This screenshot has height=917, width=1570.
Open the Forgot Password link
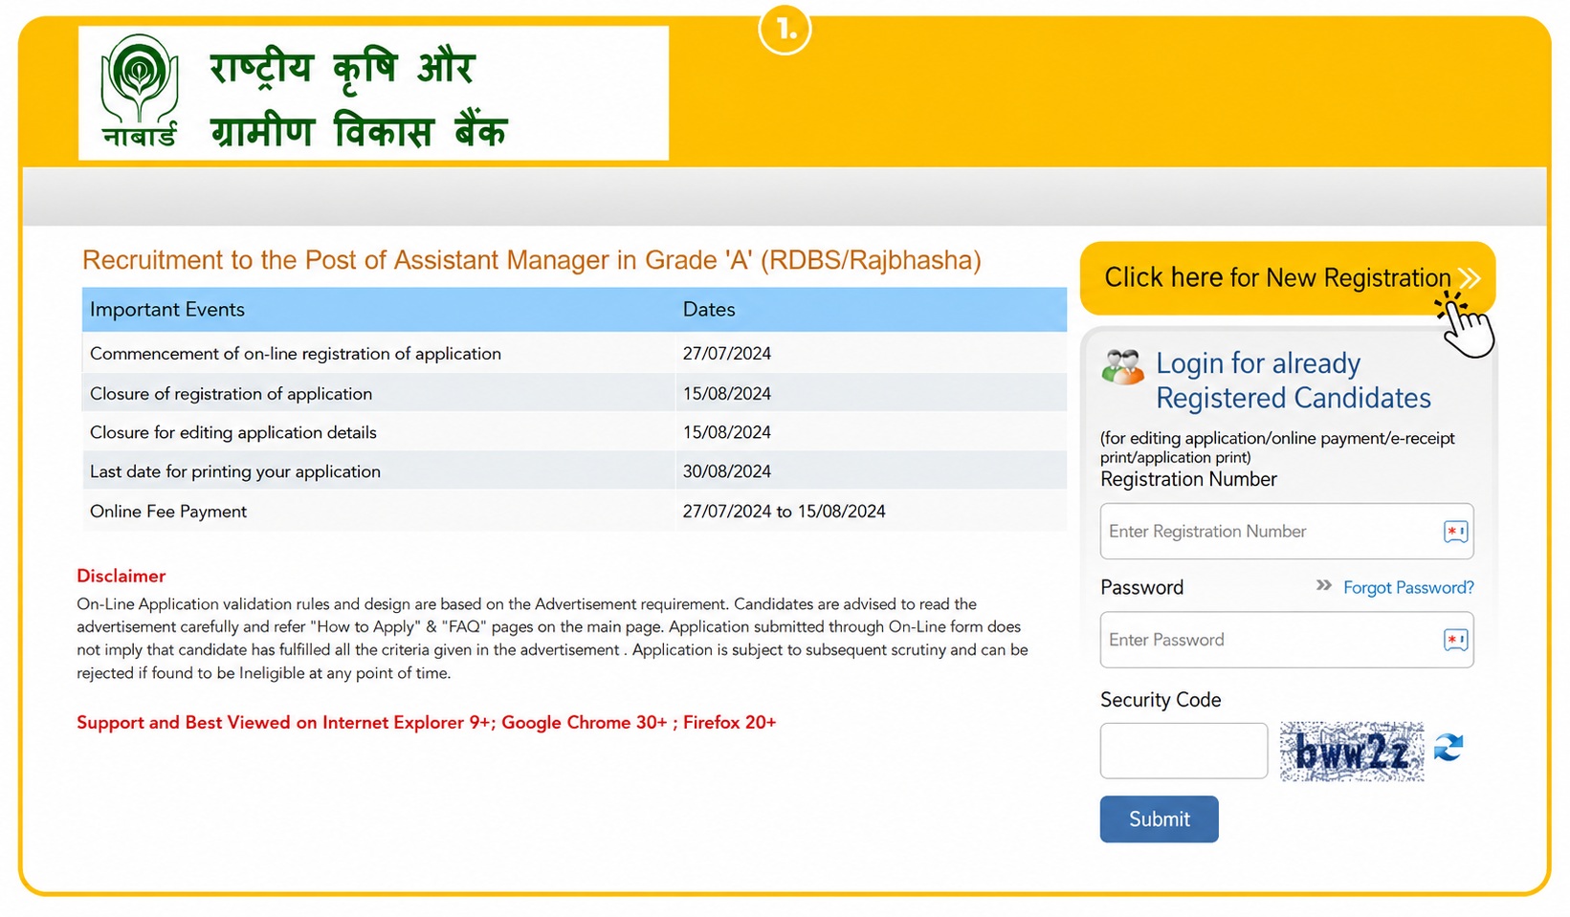[x=1408, y=587]
